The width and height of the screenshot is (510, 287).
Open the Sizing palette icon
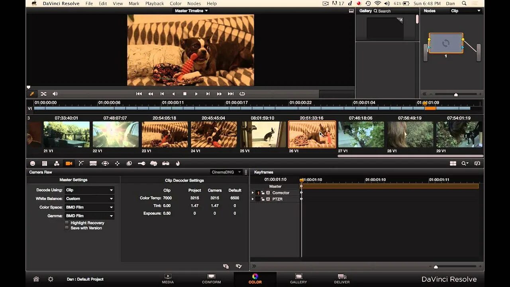click(153, 163)
